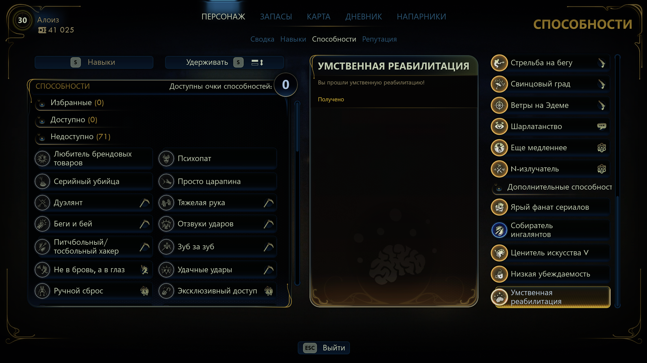Click the abilities list vertical scrollbar
647x363 pixels.
pyautogui.click(x=297, y=193)
